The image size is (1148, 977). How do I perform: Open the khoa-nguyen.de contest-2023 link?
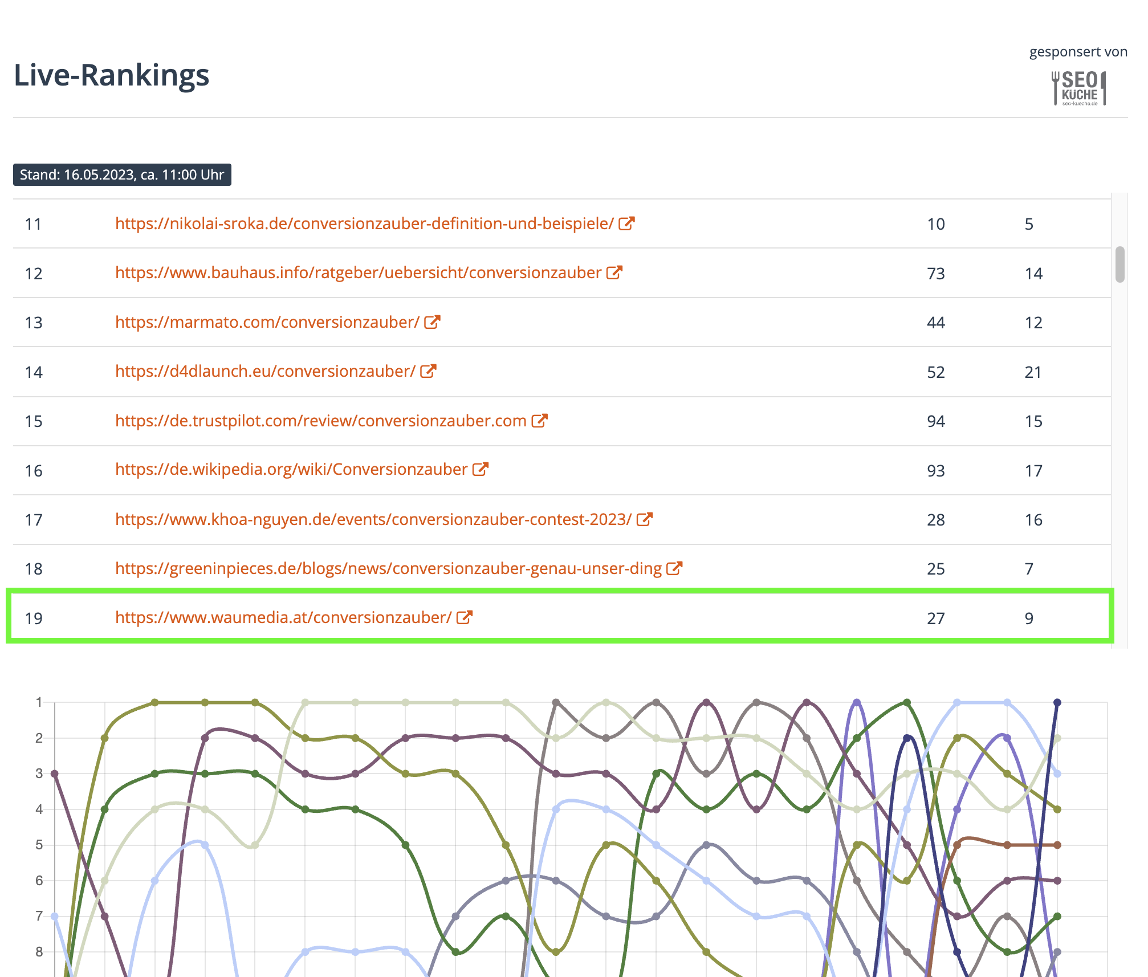pyautogui.click(x=373, y=519)
